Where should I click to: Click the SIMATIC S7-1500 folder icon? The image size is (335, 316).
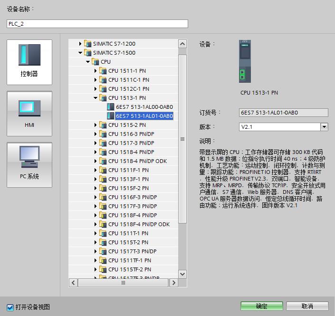point(87,53)
